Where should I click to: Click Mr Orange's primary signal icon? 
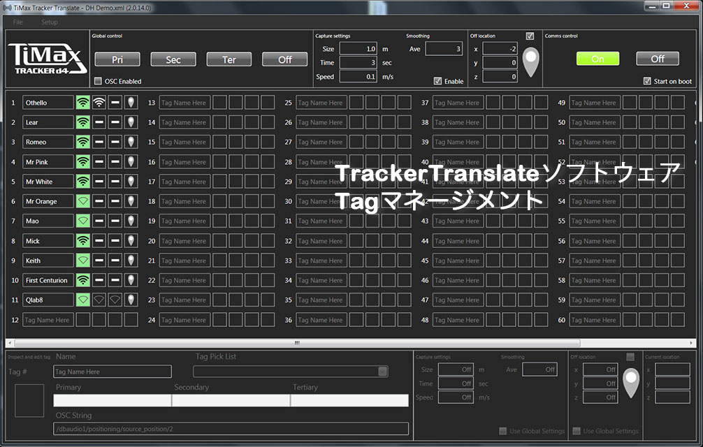(83, 201)
